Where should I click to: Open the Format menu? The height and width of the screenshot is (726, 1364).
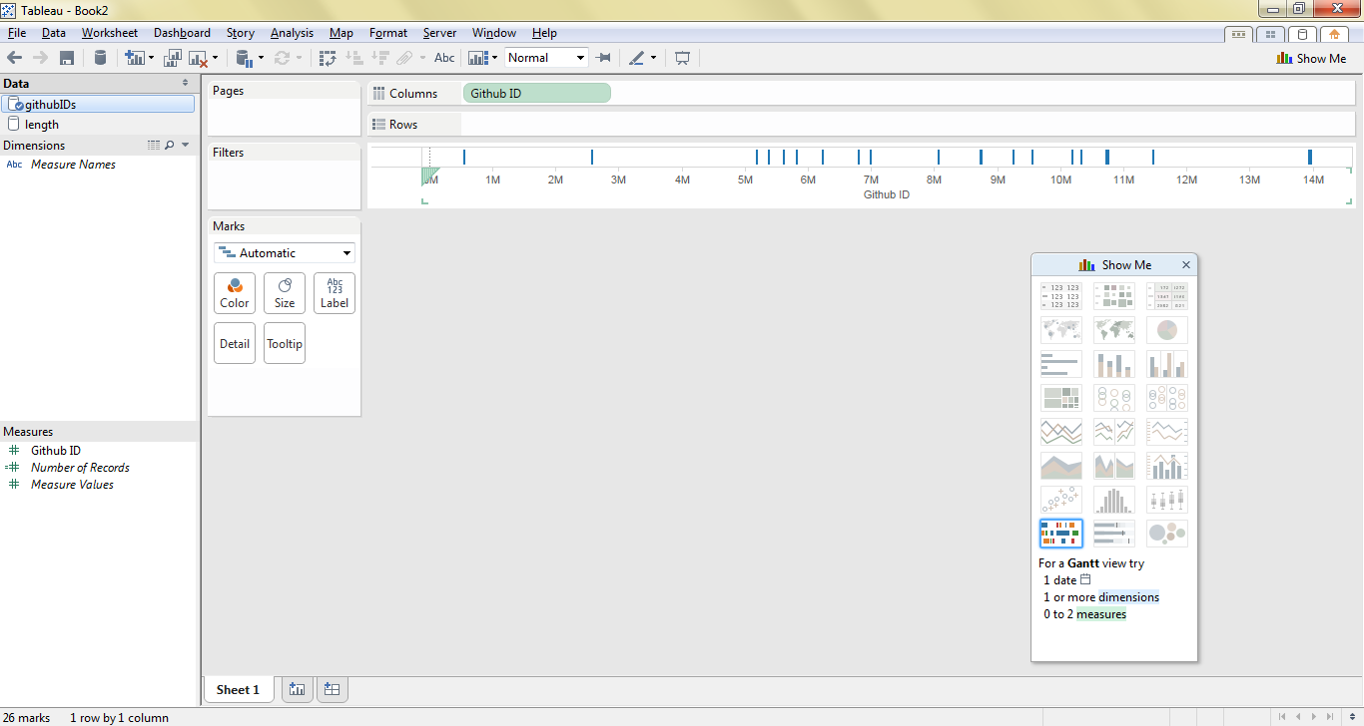tap(388, 33)
